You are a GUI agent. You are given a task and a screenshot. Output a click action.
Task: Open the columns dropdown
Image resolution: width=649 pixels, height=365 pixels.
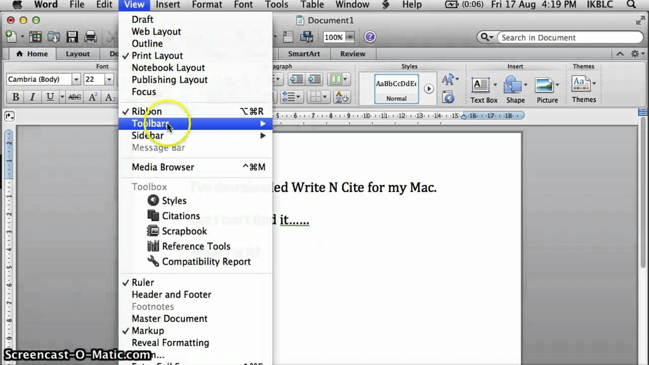point(338,79)
